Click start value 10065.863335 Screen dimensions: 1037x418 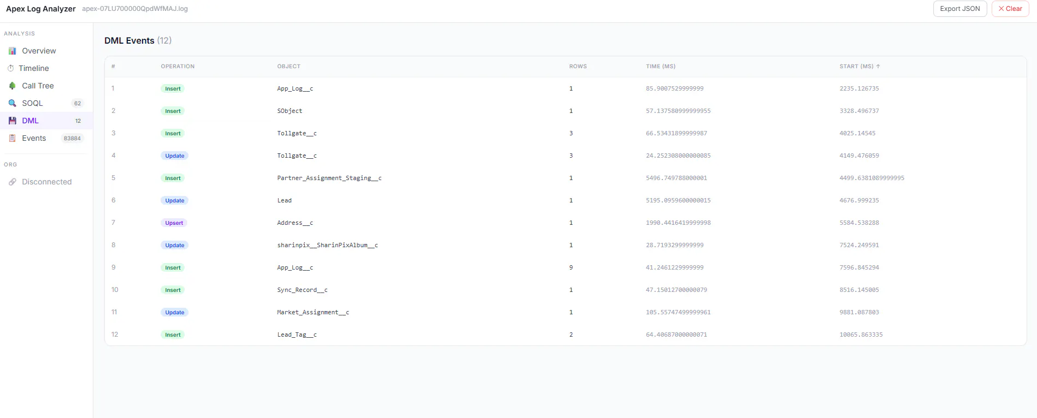861,335
